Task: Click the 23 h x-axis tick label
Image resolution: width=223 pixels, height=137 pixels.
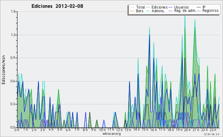Action: (x=213, y=130)
